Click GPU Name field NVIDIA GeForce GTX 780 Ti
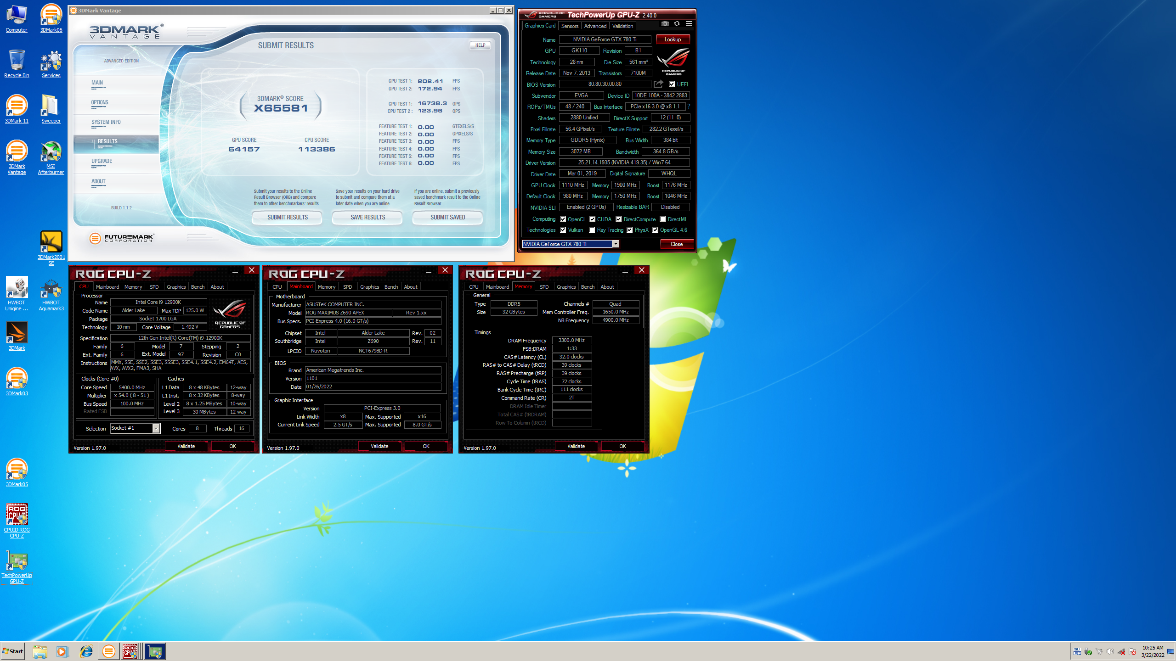This screenshot has width=1176, height=661. click(605, 39)
